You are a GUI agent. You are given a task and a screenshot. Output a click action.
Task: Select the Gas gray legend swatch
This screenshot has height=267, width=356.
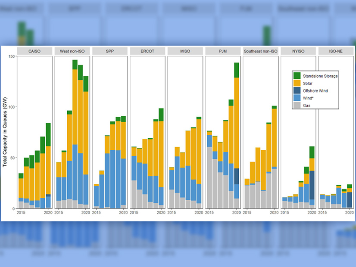pos(296,105)
